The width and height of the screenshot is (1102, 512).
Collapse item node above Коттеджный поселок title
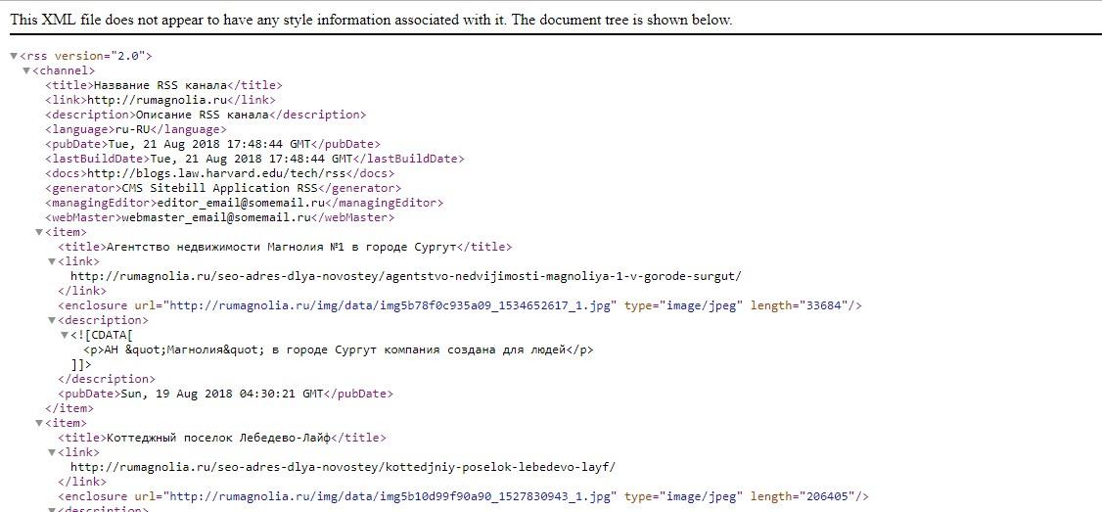coord(38,423)
